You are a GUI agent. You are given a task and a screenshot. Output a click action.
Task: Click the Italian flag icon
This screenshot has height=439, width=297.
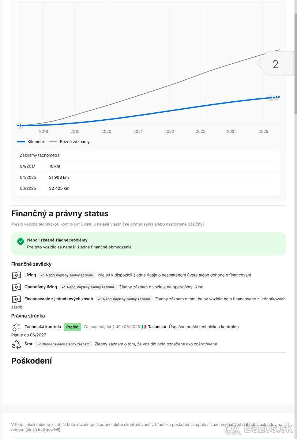tap(144, 327)
